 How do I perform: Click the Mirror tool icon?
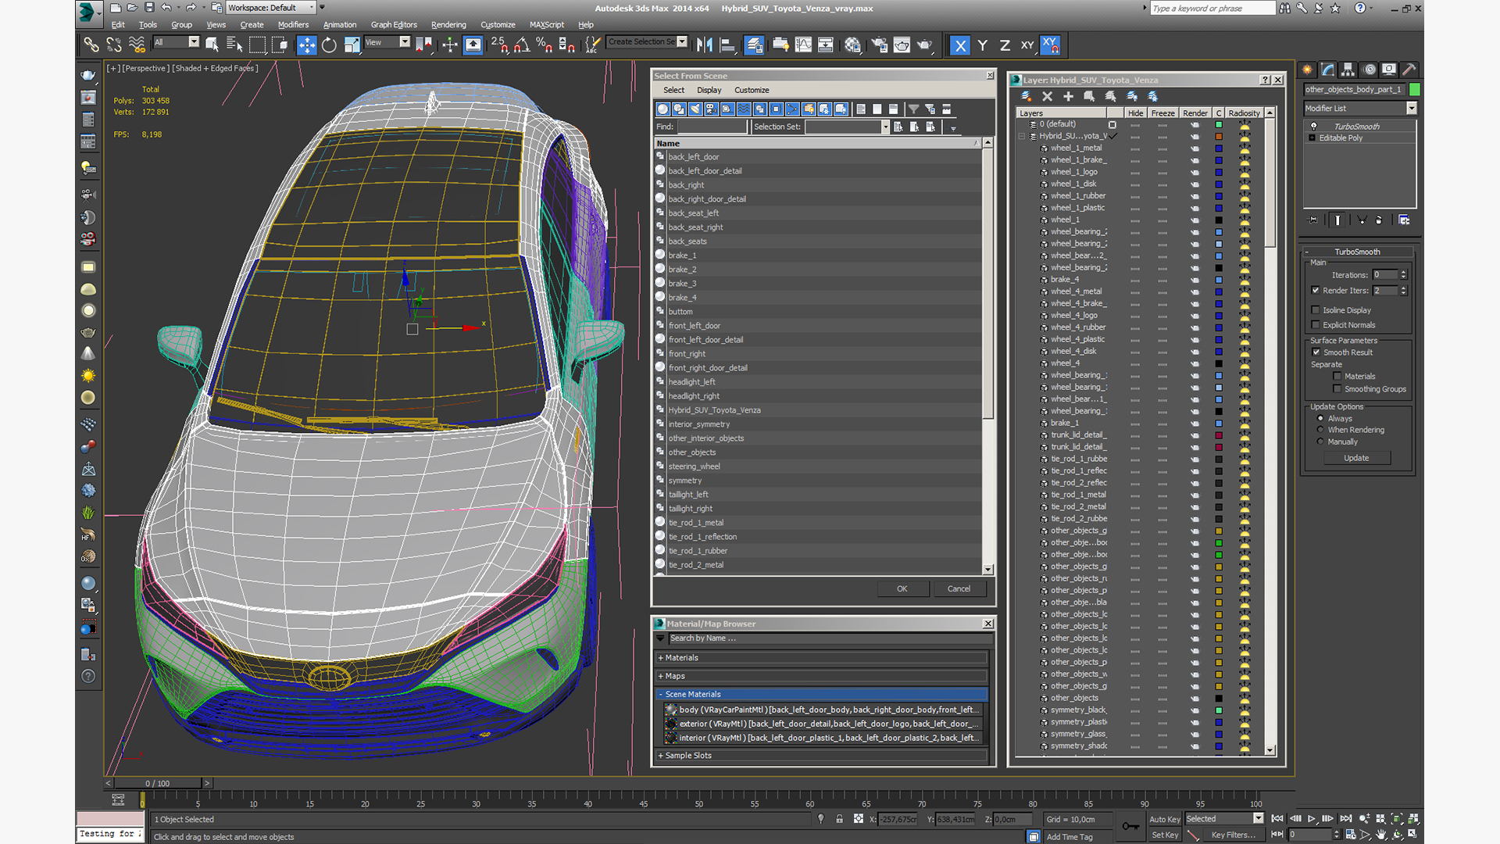(704, 45)
